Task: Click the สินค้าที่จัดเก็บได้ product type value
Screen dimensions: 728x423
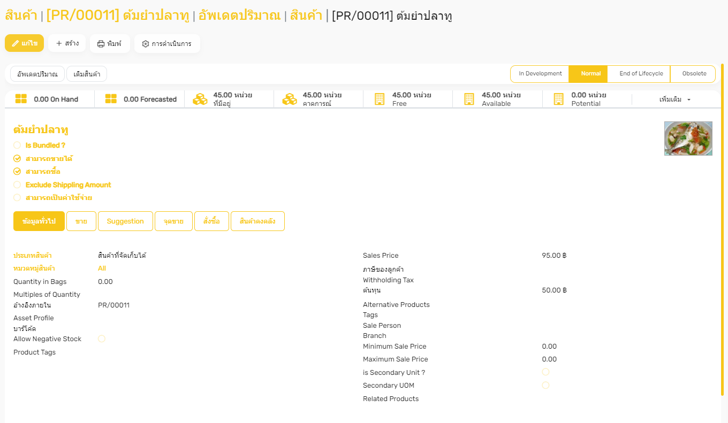Action: [x=122, y=256]
